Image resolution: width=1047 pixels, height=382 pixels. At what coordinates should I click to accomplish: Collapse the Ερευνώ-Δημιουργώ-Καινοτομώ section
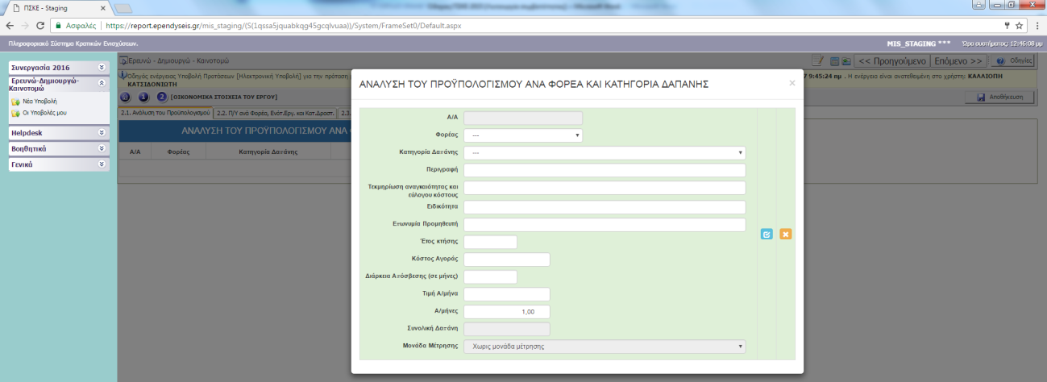(x=57, y=85)
